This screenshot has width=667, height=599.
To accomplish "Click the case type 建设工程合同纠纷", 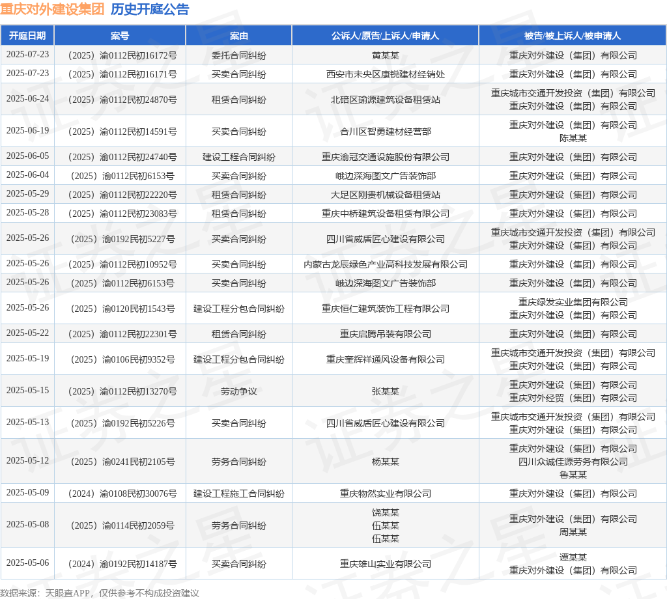I will point(238,158).
